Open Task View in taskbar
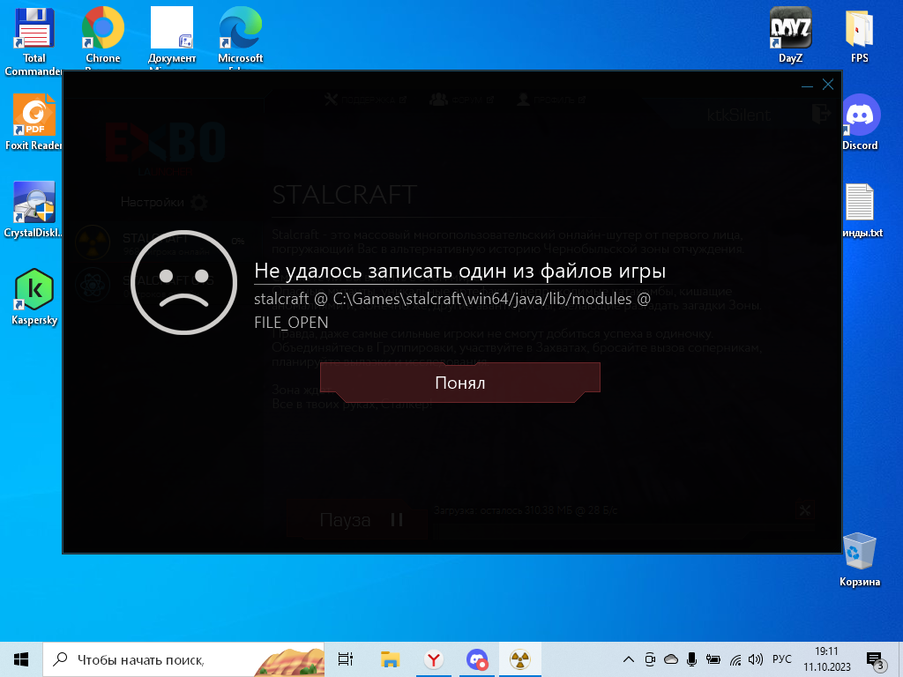This screenshot has height=677, width=903. (346, 659)
